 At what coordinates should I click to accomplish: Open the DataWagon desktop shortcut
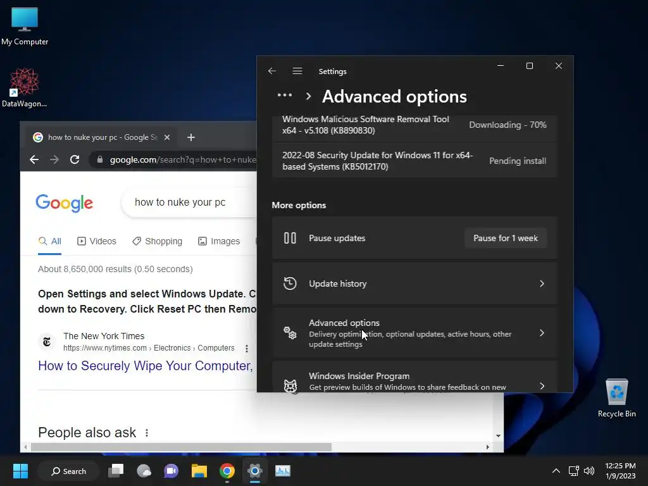[x=25, y=87]
